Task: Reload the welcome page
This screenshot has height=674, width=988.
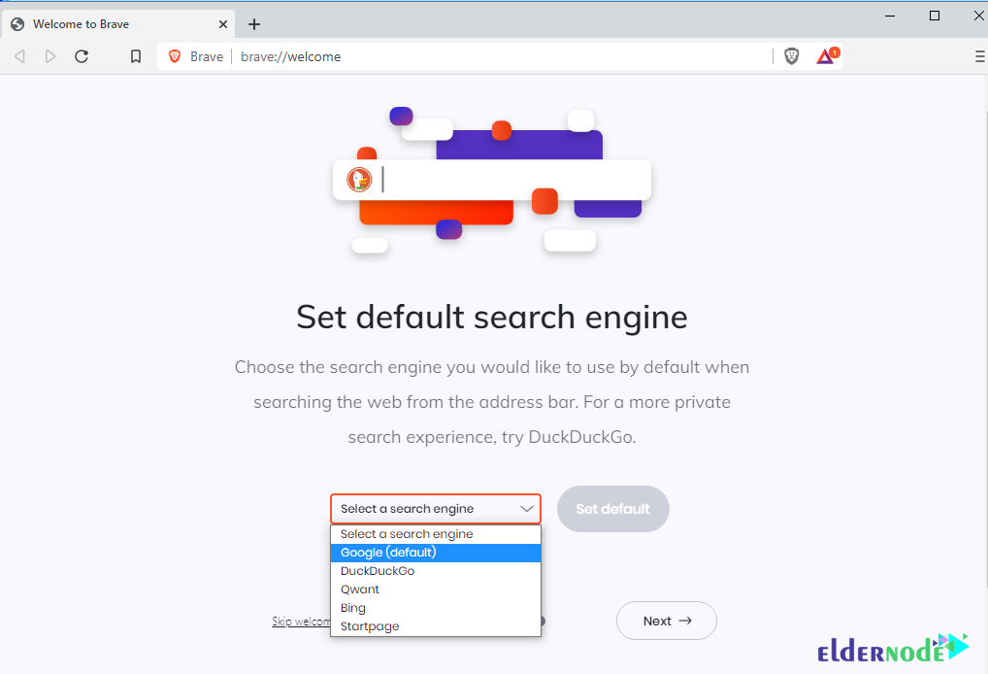Action: click(82, 56)
